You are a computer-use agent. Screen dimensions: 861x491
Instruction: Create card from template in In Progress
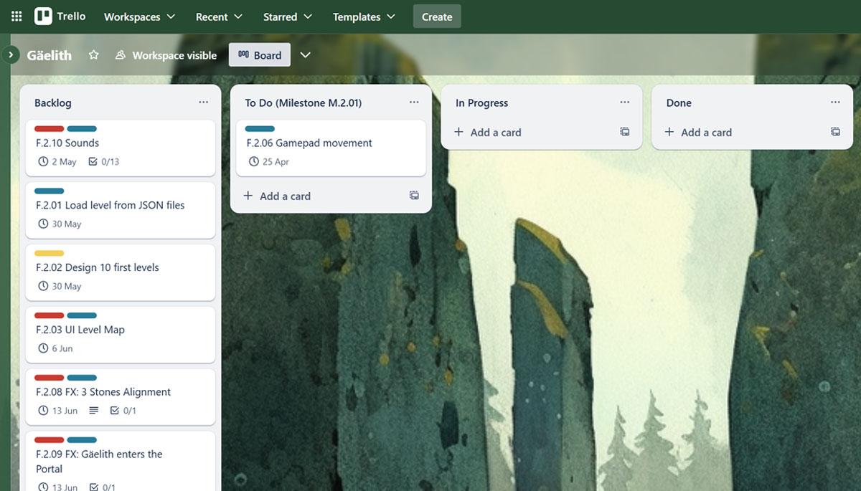(x=625, y=132)
